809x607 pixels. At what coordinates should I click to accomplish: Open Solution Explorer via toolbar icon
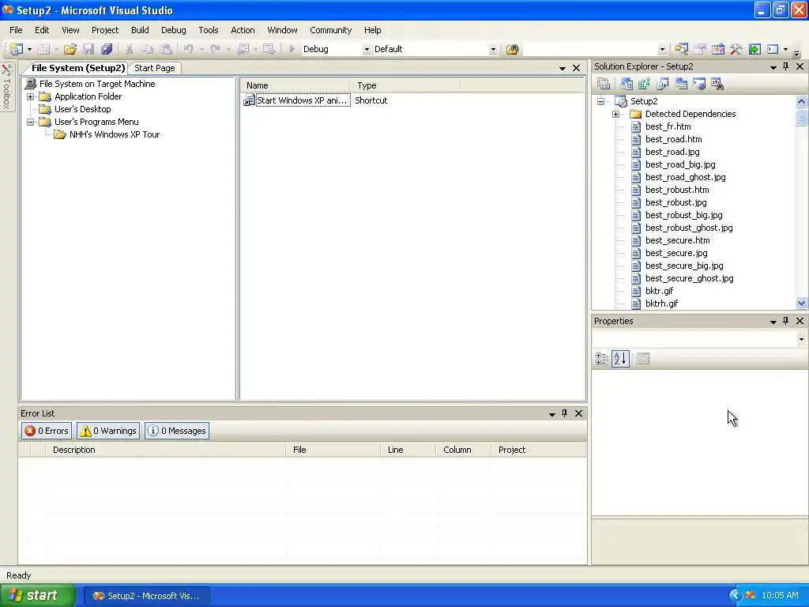point(682,49)
